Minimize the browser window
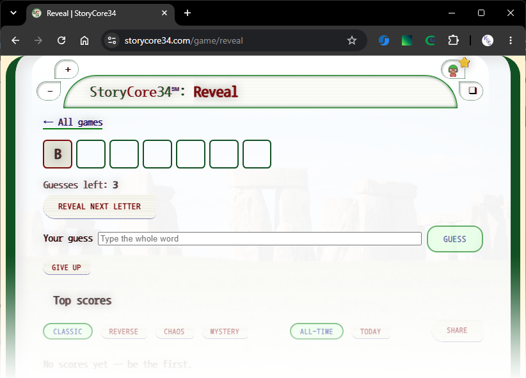This screenshot has width=526, height=378. (x=452, y=13)
